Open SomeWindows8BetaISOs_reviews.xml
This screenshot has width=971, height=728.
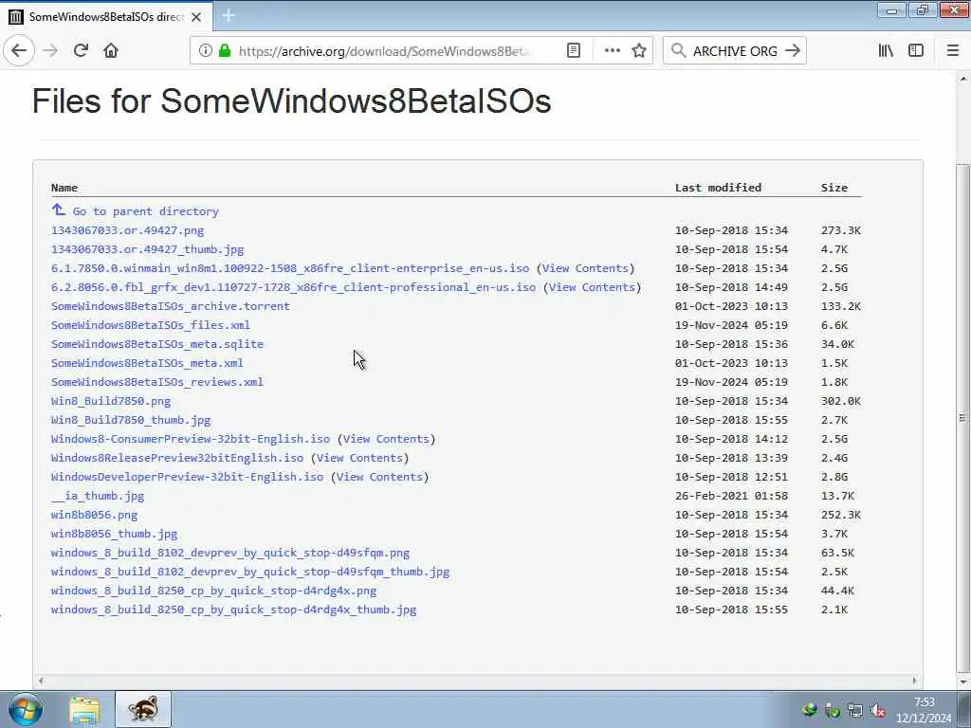pyautogui.click(x=157, y=382)
